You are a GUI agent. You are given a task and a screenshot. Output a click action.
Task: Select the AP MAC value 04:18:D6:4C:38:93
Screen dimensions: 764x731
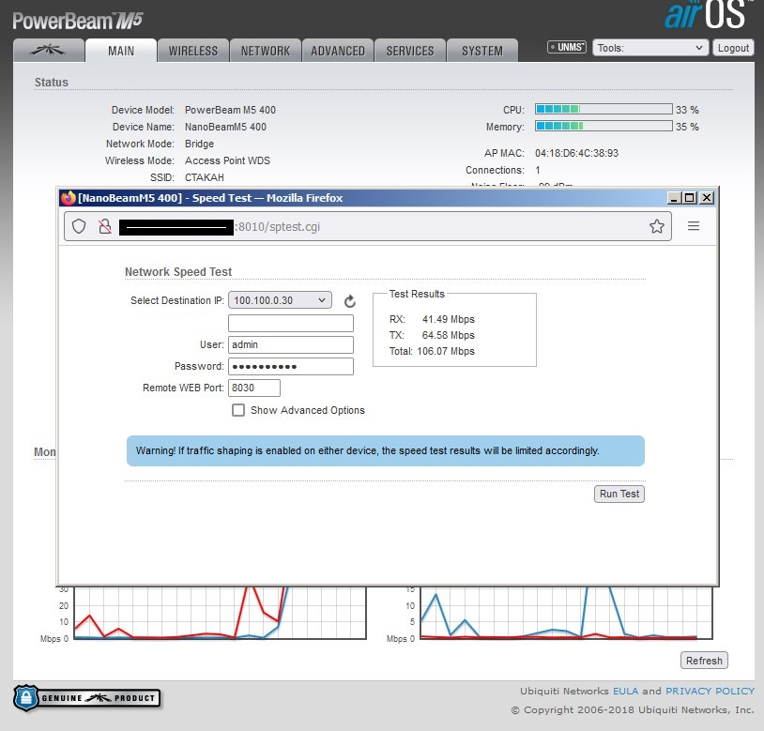click(576, 153)
